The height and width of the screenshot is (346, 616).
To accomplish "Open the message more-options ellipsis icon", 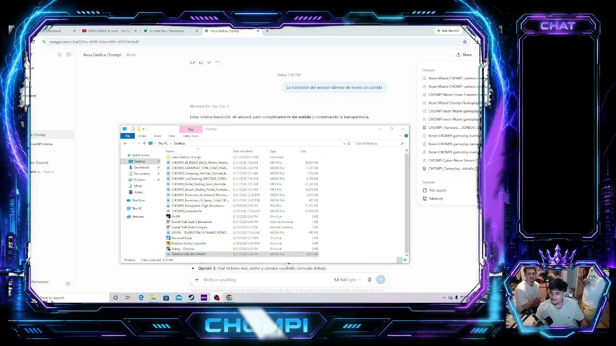I will [217, 62].
